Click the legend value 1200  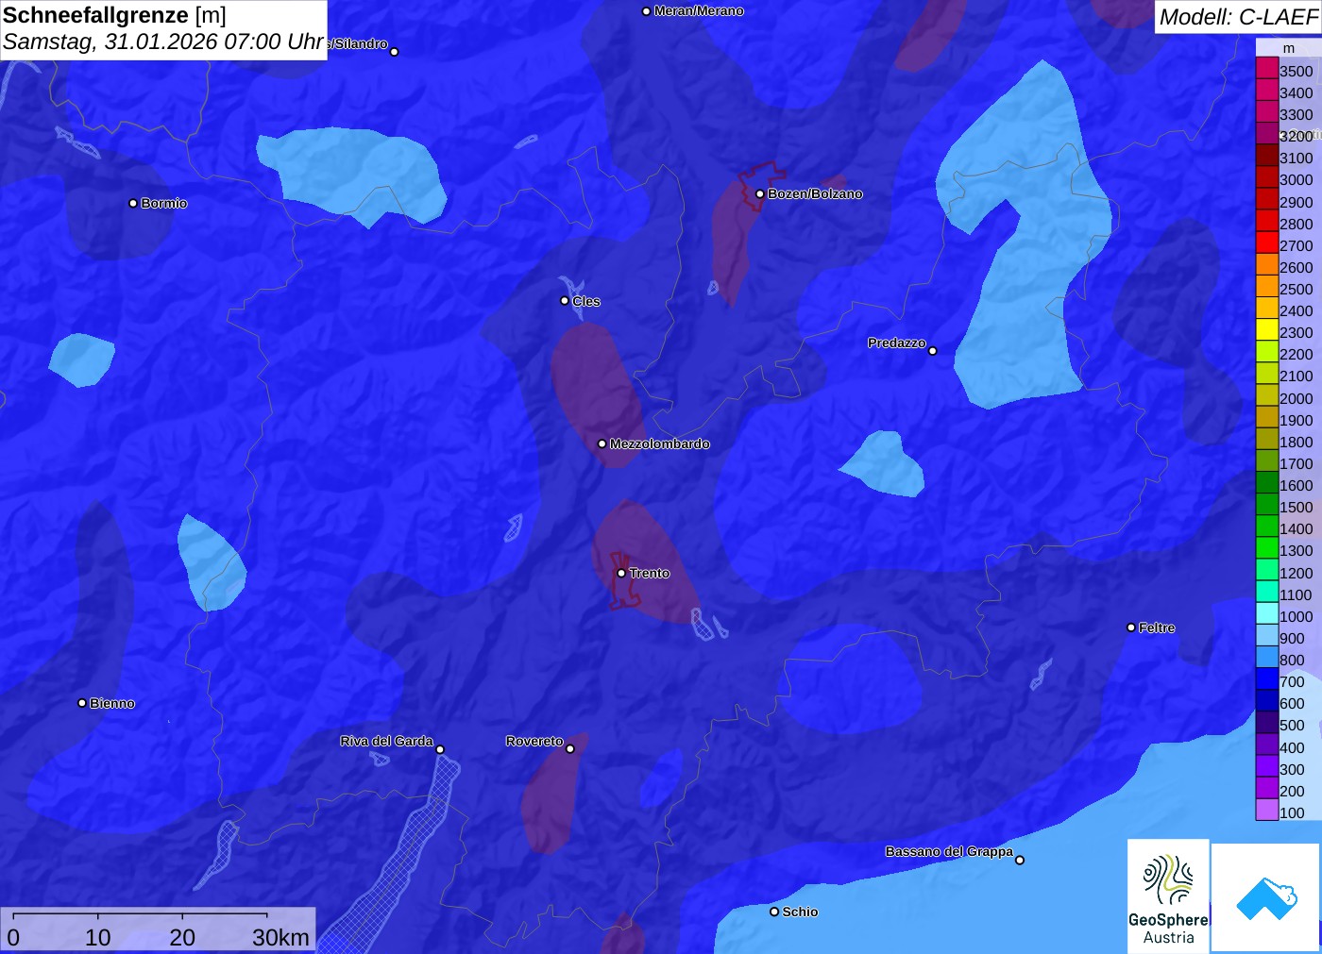click(1297, 573)
